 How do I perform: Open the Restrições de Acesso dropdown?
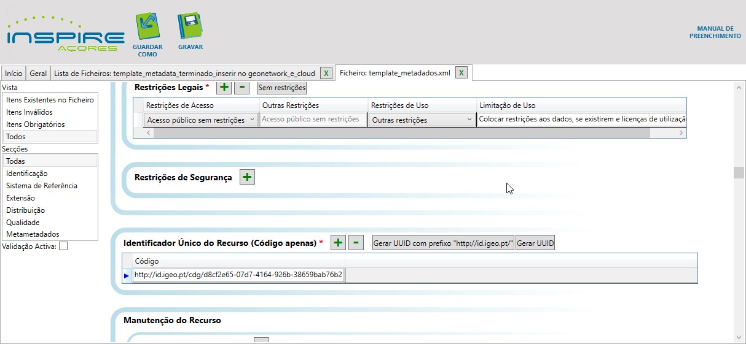click(253, 120)
